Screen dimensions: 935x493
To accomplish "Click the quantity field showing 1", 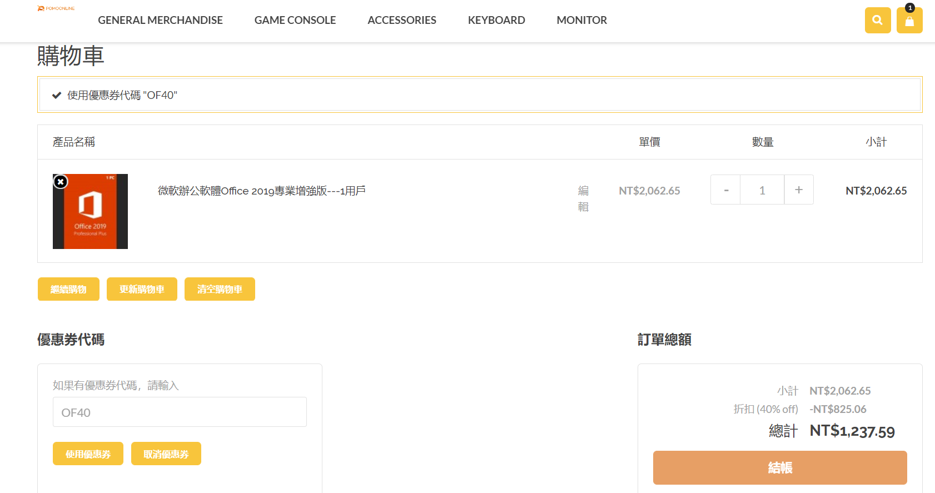I will pos(762,190).
